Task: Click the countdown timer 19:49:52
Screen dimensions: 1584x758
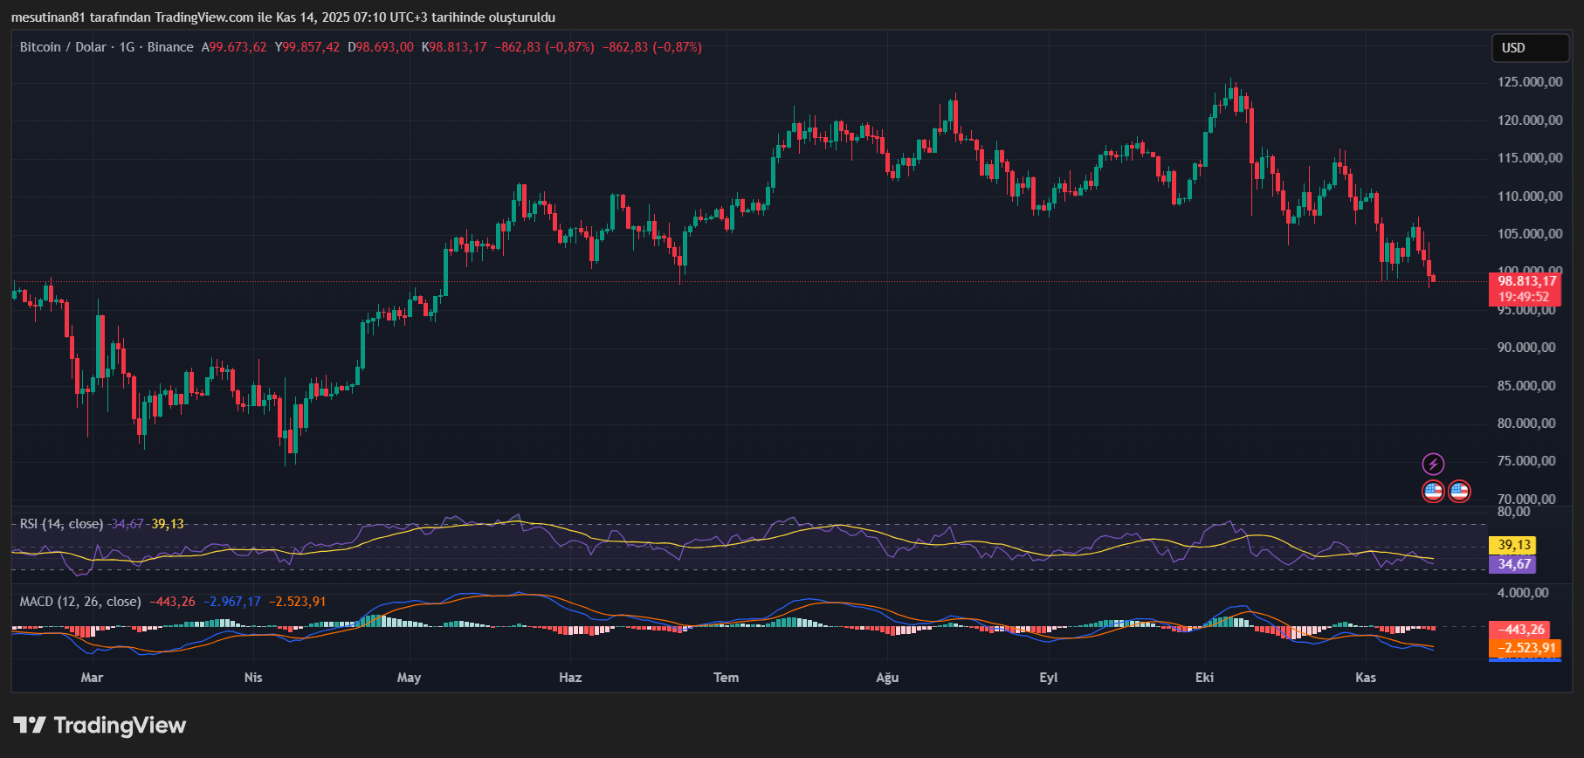Action: tap(1524, 297)
